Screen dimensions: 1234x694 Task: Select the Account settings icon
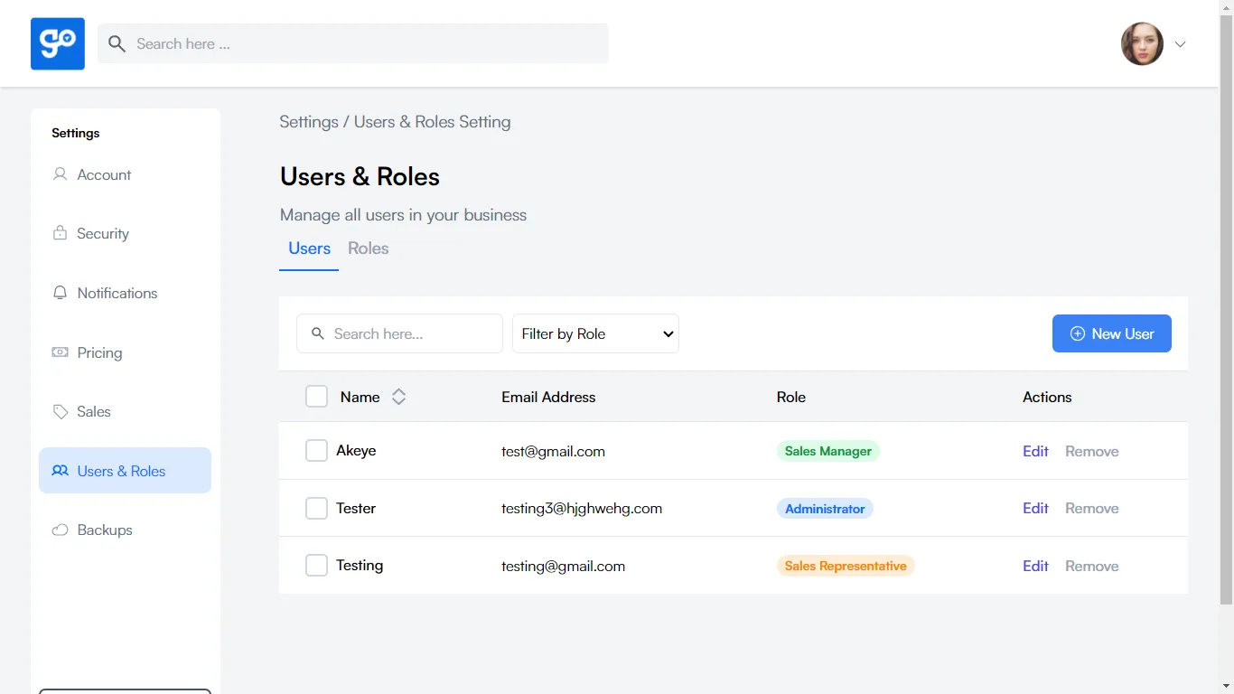[x=60, y=174]
